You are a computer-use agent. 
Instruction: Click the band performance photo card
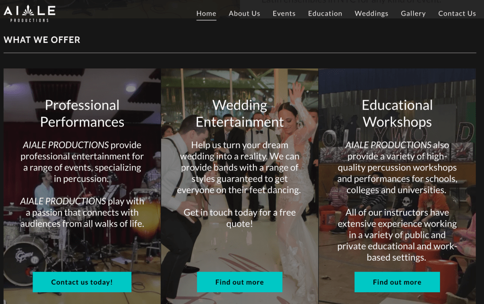(x=82, y=186)
